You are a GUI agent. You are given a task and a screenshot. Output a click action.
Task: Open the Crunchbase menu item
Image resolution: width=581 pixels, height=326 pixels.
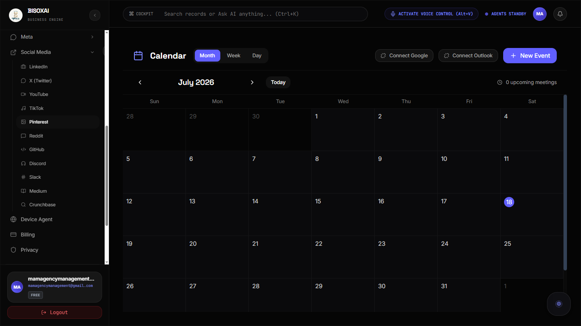[x=58, y=205]
